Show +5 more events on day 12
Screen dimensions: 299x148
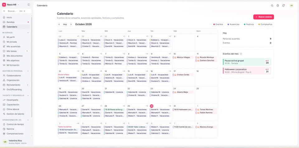point(78,71)
